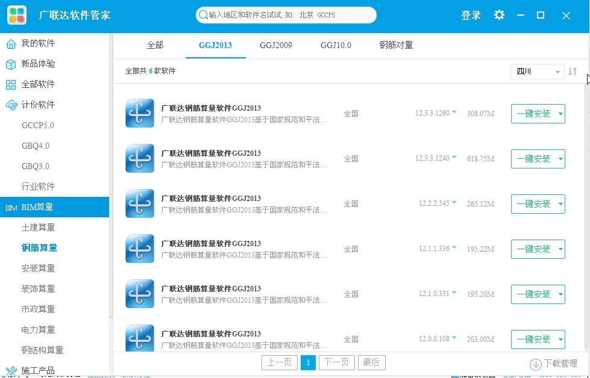Go to previous page with 上一页
Viewport: 590px width, 378px height.
(280, 362)
